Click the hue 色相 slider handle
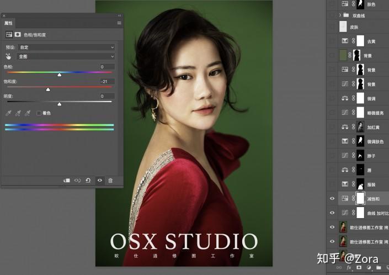This screenshot has height=275, width=389. point(60,75)
